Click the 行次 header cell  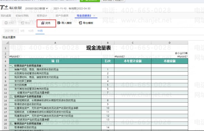tap(108, 61)
